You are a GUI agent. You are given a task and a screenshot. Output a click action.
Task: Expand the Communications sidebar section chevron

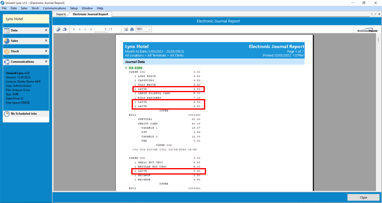pos(46,62)
